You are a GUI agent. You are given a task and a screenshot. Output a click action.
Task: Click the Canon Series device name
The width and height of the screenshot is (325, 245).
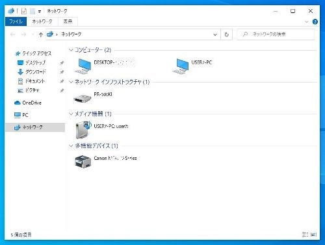click(x=116, y=158)
